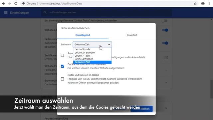Expand the Sprachen section chevron
213x120 pixels.
tap(166, 108)
